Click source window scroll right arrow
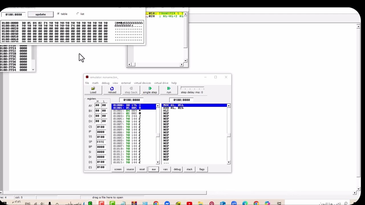Screen dimensions: 365x205 tap(182, 65)
